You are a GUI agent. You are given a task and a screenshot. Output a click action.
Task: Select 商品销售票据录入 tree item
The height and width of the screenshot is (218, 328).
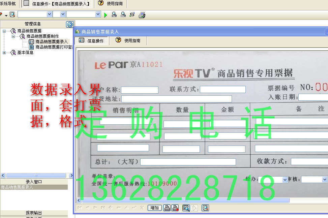pos(52,41)
